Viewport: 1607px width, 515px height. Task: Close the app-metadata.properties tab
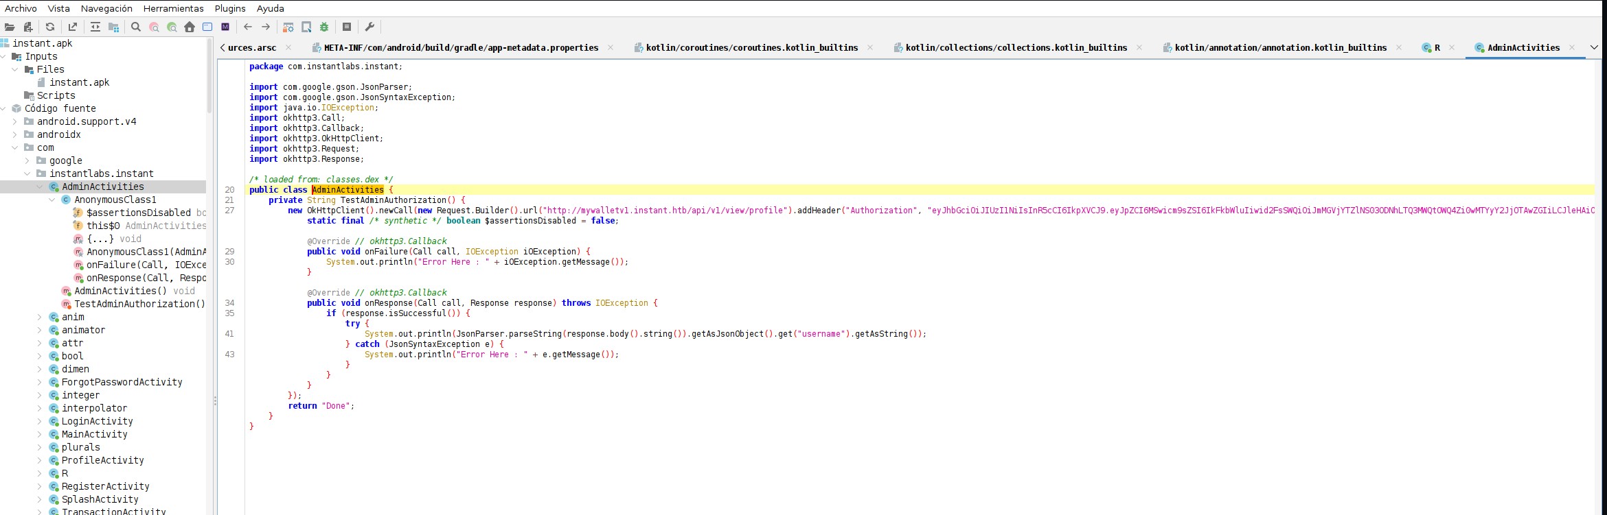point(611,48)
